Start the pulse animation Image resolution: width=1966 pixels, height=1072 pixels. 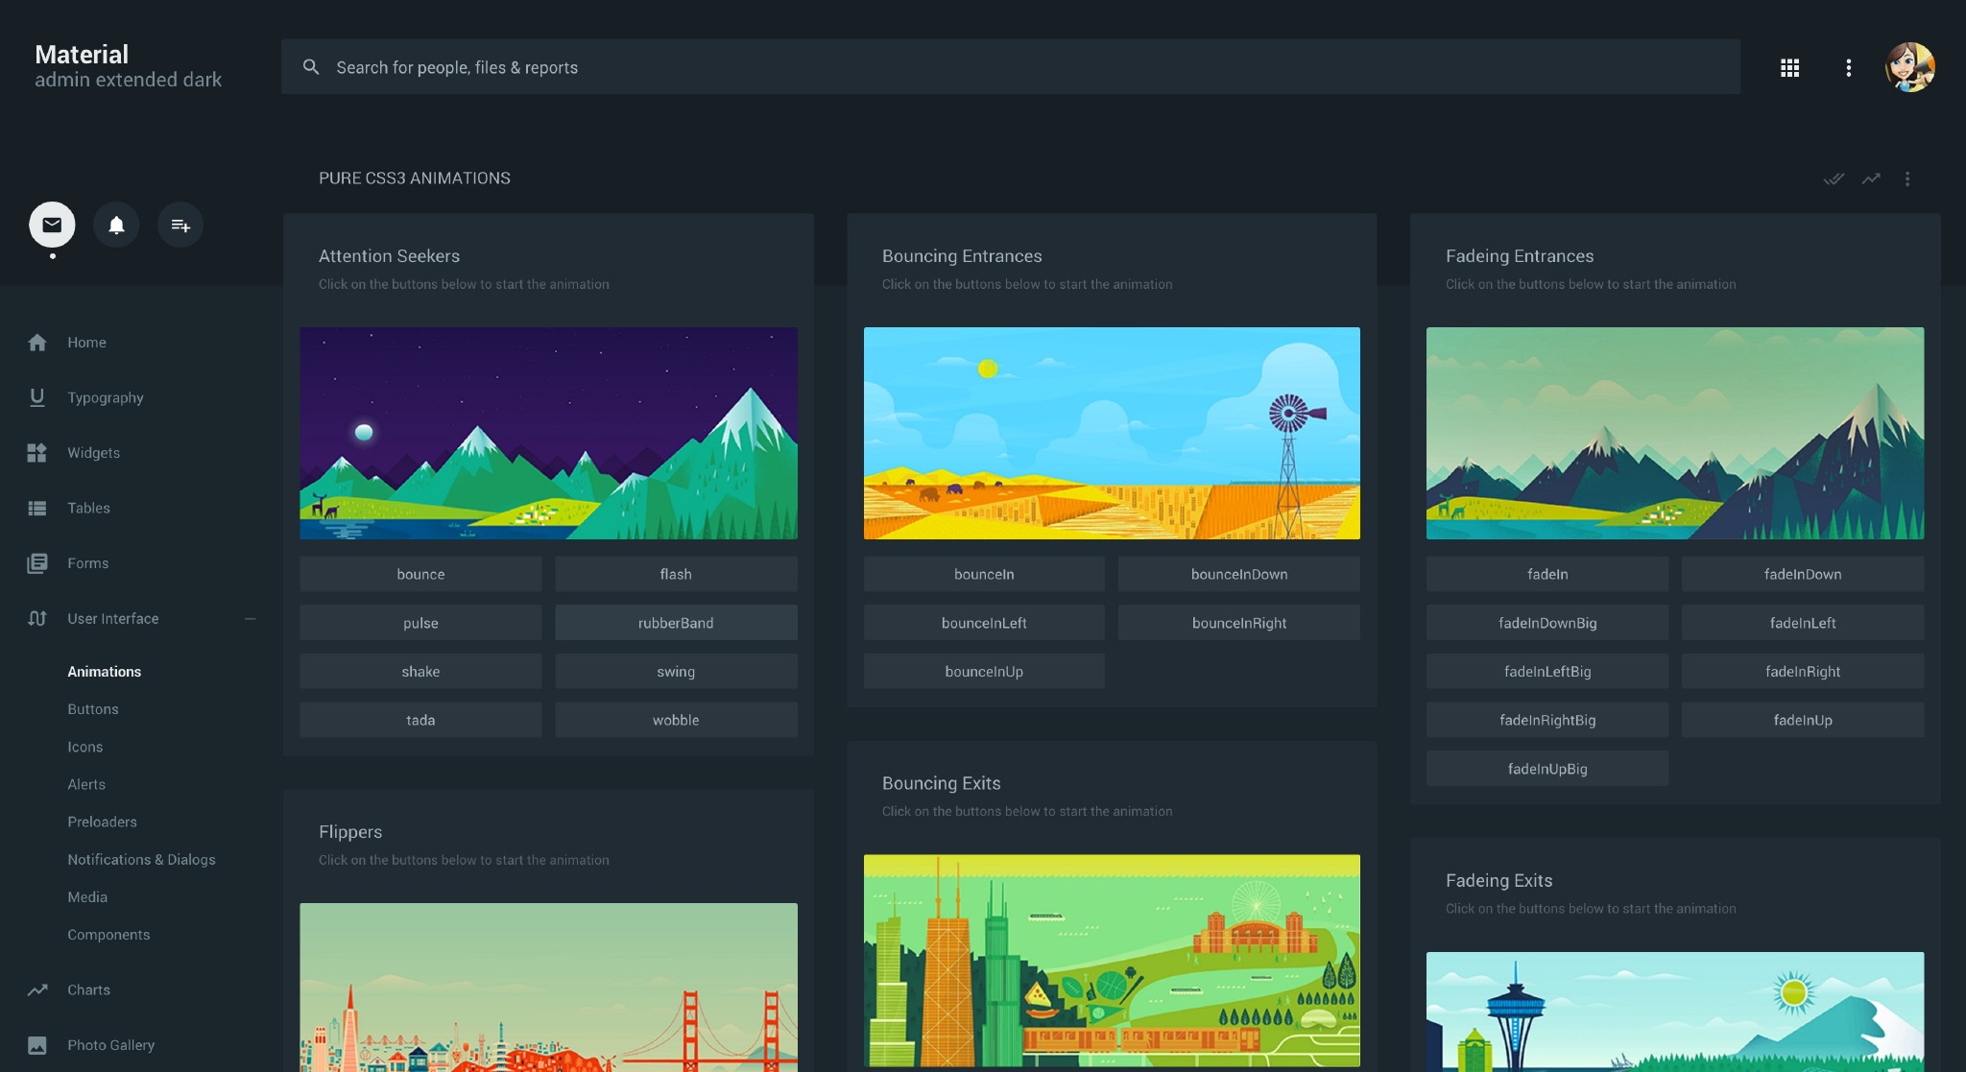coord(420,623)
